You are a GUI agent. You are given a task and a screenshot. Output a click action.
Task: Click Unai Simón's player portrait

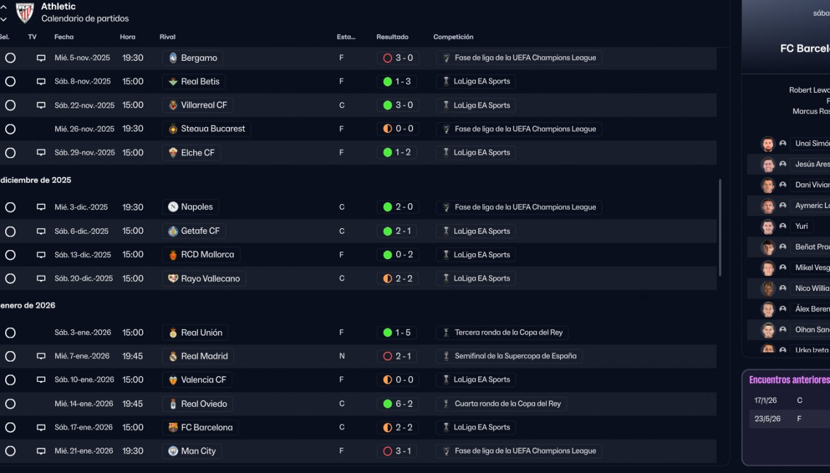pyautogui.click(x=768, y=144)
